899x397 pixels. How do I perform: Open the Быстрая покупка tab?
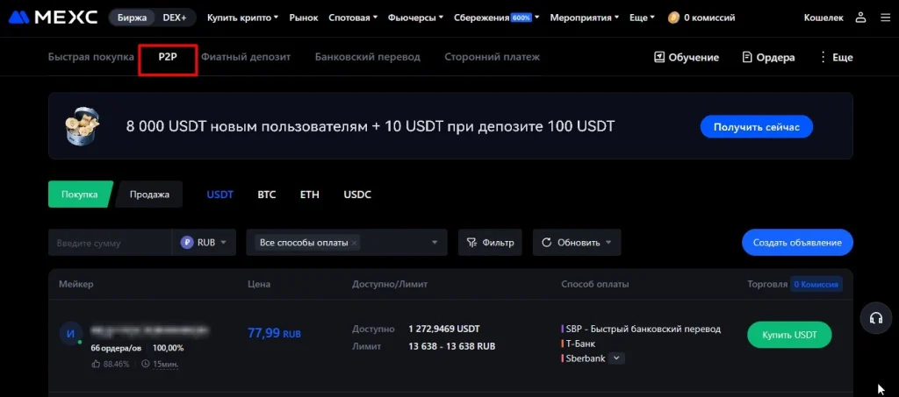tap(91, 57)
